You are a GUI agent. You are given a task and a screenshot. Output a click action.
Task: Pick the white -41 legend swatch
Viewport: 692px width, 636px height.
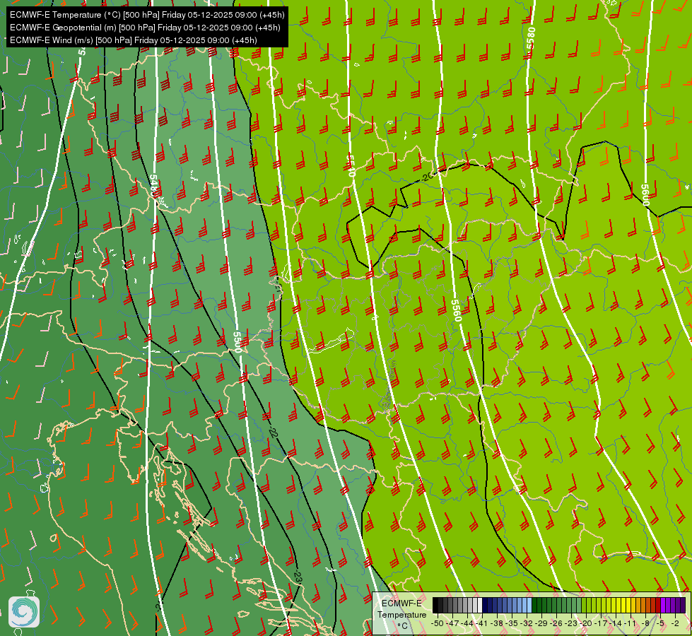tap(480, 605)
